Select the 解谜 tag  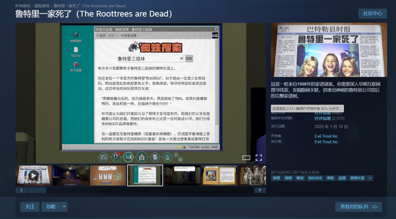300,178
